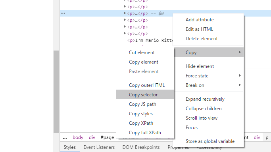Click #page breadcrumb item
271x152 pixels.
tap(107, 137)
